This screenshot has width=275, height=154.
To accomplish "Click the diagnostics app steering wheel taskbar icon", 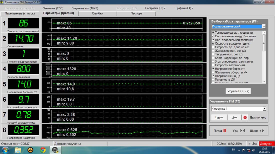I will [55, 150].
